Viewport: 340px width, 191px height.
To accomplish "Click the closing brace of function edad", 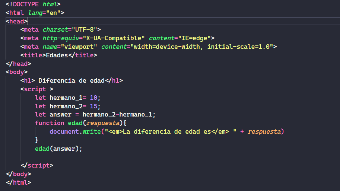I will tap(36, 140).
